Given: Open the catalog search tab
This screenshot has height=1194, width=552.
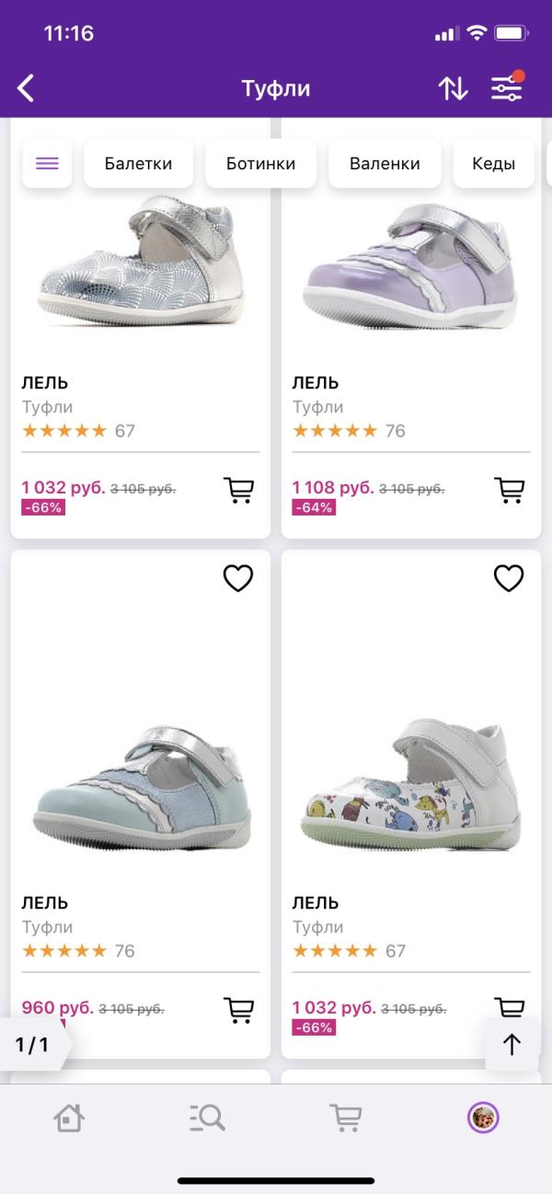Looking at the screenshot, I should (207, 1118).
